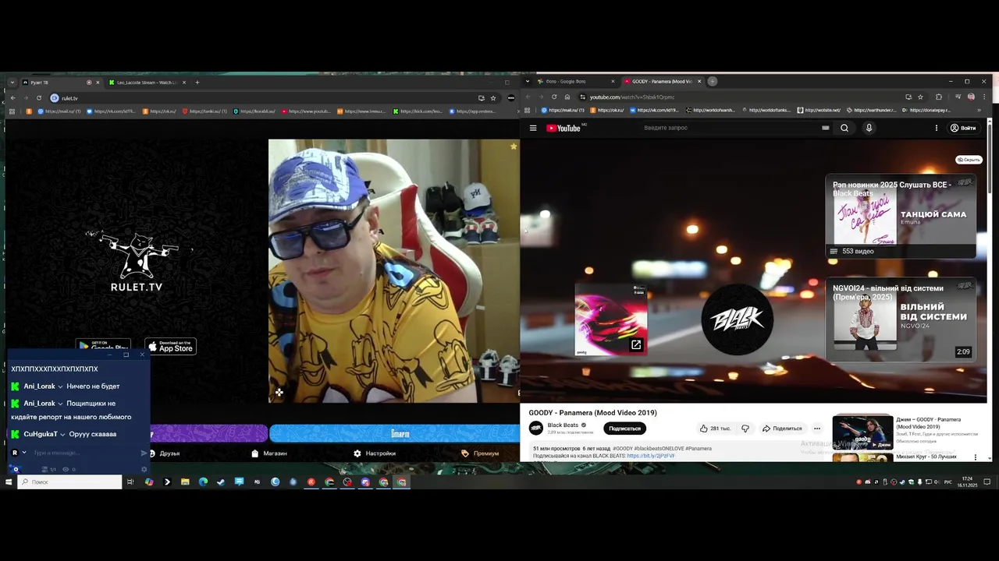Like the GOODY Panamera video
Image resolution: width=999 pixels, height=561 pixels.
tap(715, 429)
